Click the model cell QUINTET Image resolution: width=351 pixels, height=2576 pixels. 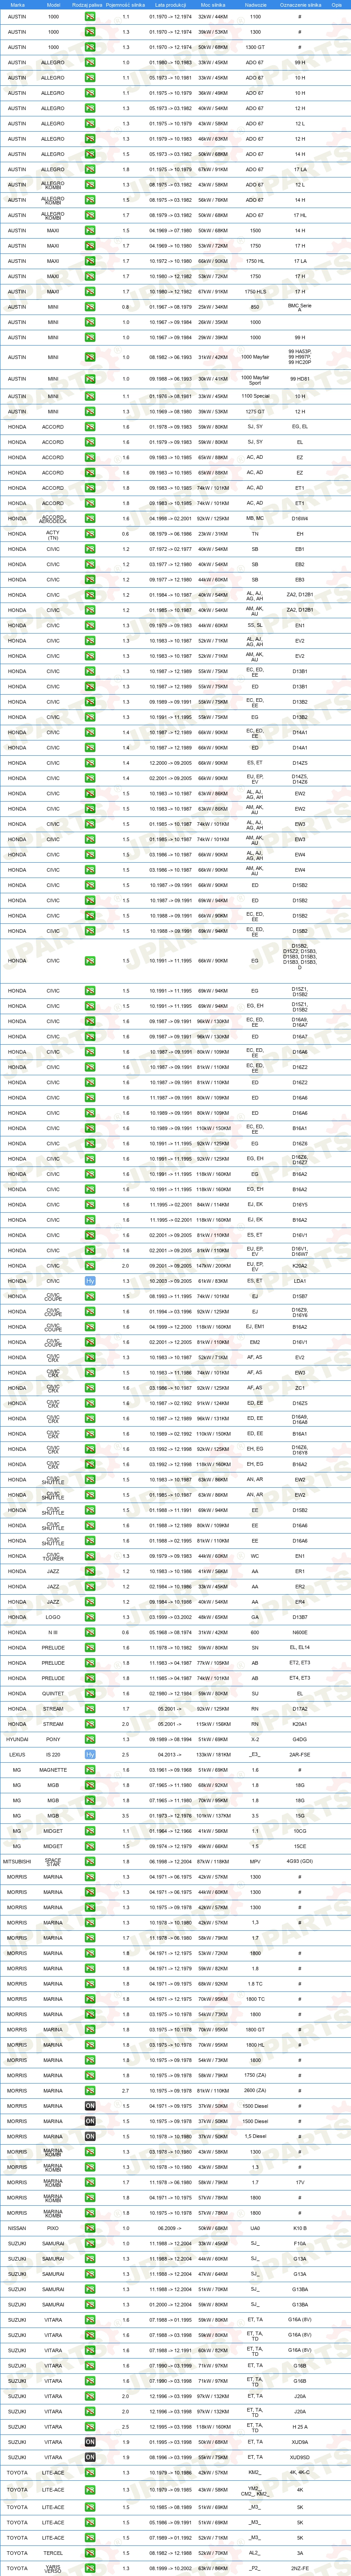[x=53, y=1693]
